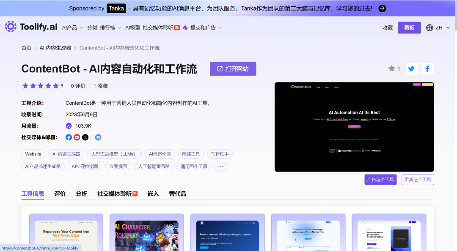The image size is (457, 251).
Task: Expand the 排行榜 dropdown
Action: [x=110, y=27]
